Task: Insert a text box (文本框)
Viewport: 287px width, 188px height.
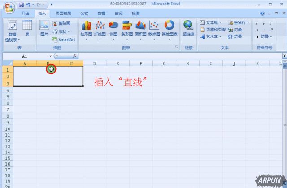Action: [x=210, y=22]
